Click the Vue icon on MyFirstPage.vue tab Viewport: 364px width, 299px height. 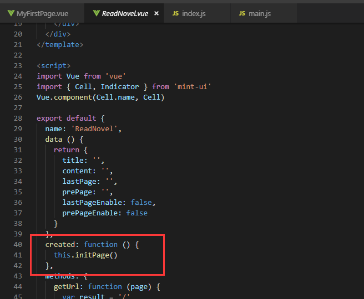11,13
